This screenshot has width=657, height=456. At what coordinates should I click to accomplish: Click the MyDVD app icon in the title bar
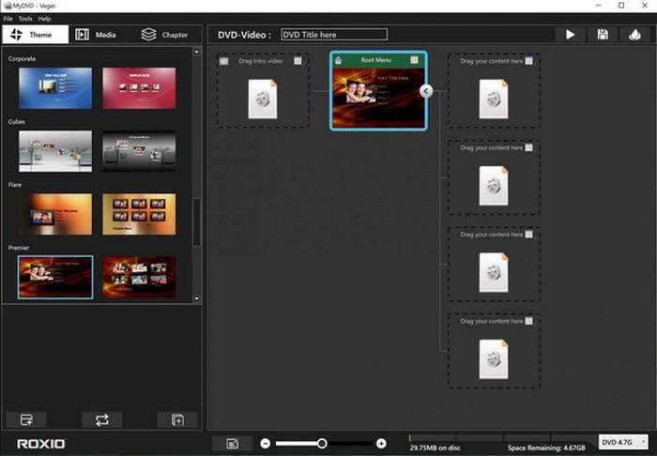coord(8,6)
